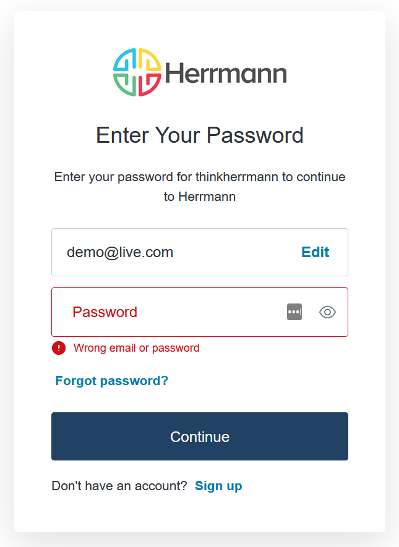The image size is (399, 547).
Task: Follow the Sign up link
Action: pyautogui.click(x=218, y=486)
